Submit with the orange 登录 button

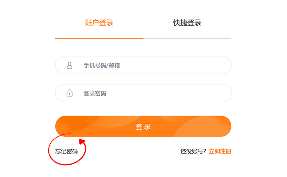point(143,126)
